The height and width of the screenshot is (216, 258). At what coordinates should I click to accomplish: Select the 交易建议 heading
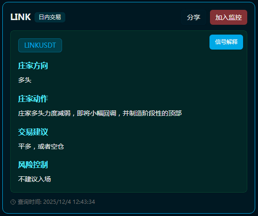pos(33,132)
